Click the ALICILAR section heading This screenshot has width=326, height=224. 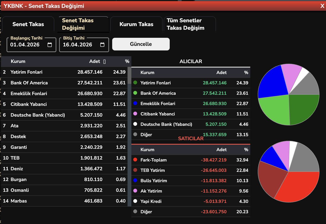click(191, 61)
